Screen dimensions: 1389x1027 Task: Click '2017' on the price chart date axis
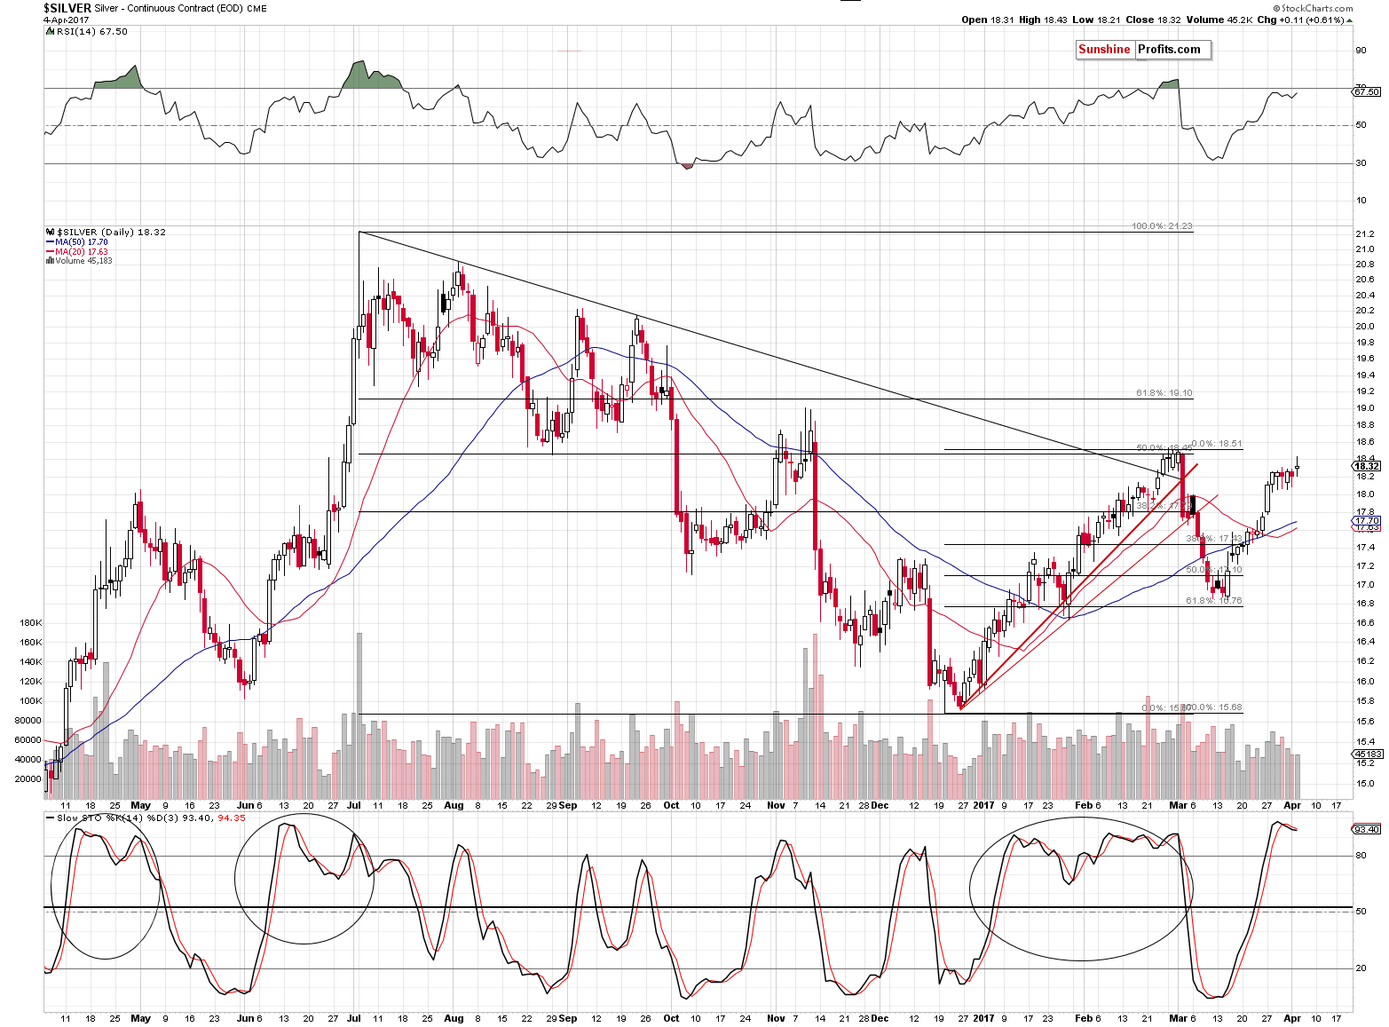click(x=983, y=806)
